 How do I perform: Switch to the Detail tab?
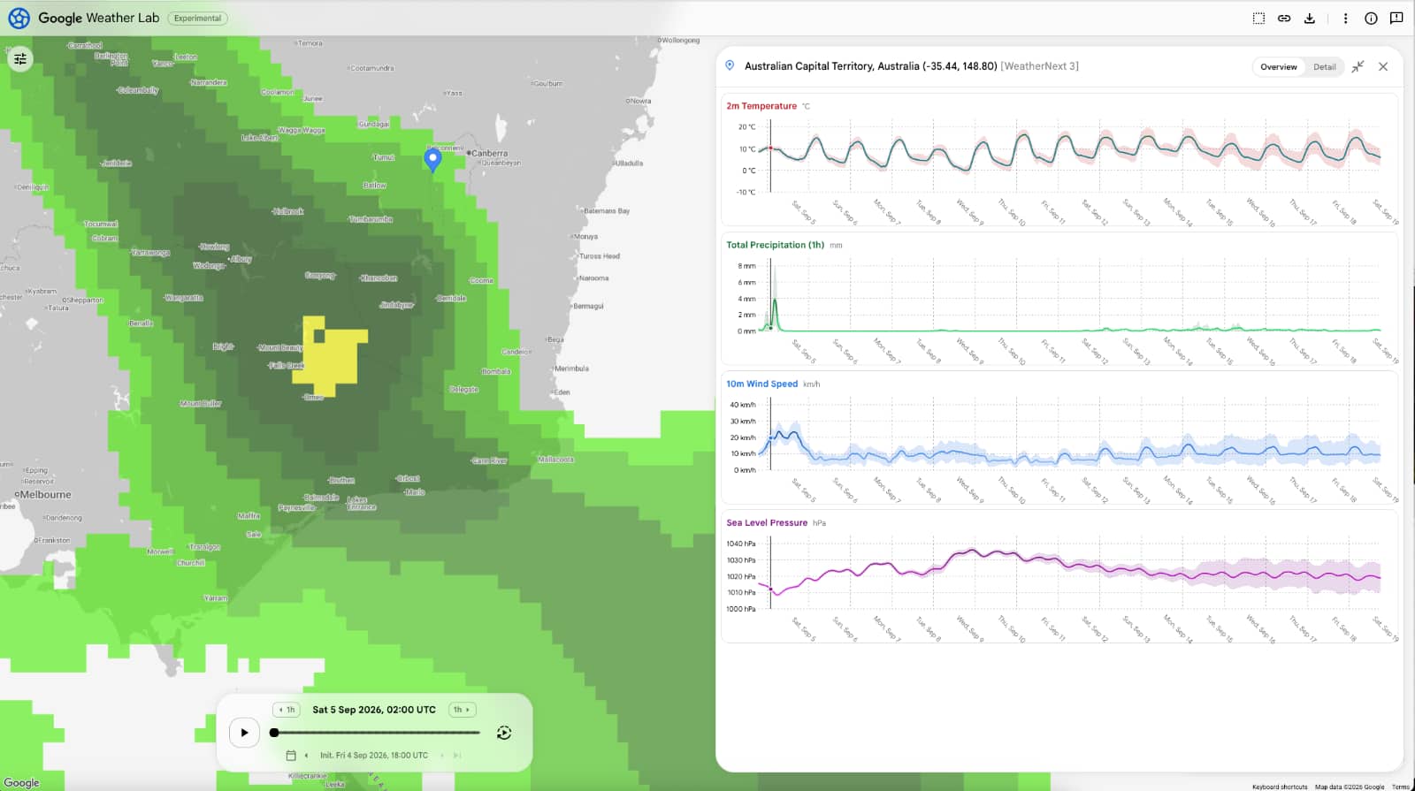[x=1324, y=67]
